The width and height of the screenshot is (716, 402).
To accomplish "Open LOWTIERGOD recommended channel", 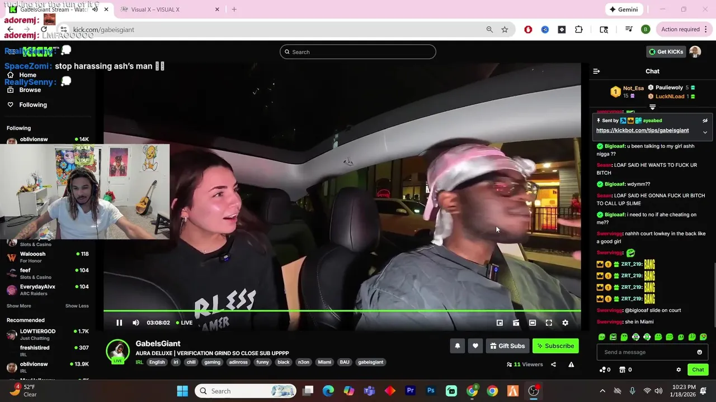I will click(47, 334).
